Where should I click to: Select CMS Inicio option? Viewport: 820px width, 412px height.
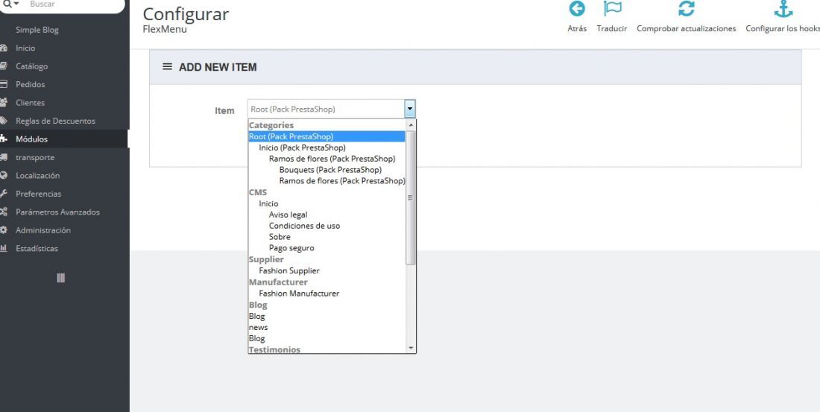click(x=268, y=203)
